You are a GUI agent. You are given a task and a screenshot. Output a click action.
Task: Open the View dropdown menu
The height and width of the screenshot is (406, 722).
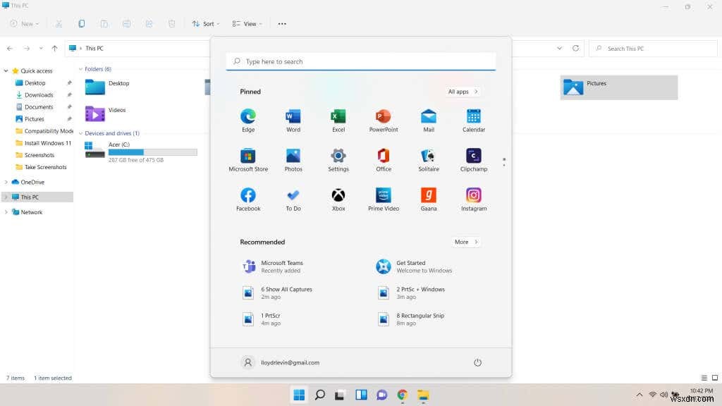point(246,23)
